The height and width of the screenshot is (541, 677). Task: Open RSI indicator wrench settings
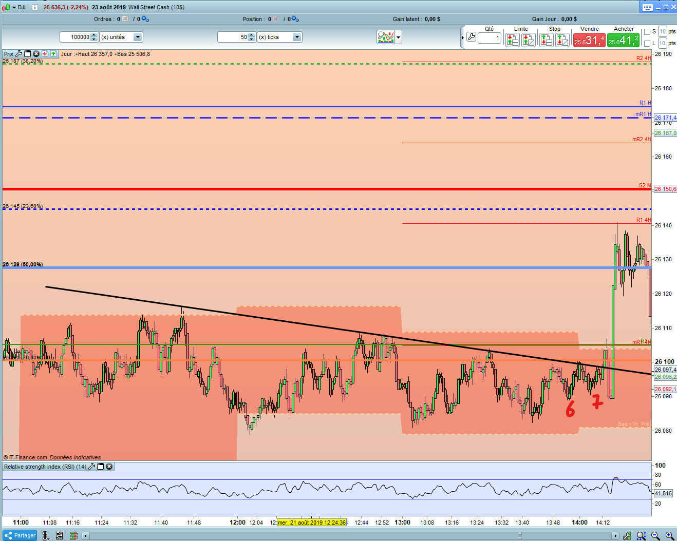(92, 467)
